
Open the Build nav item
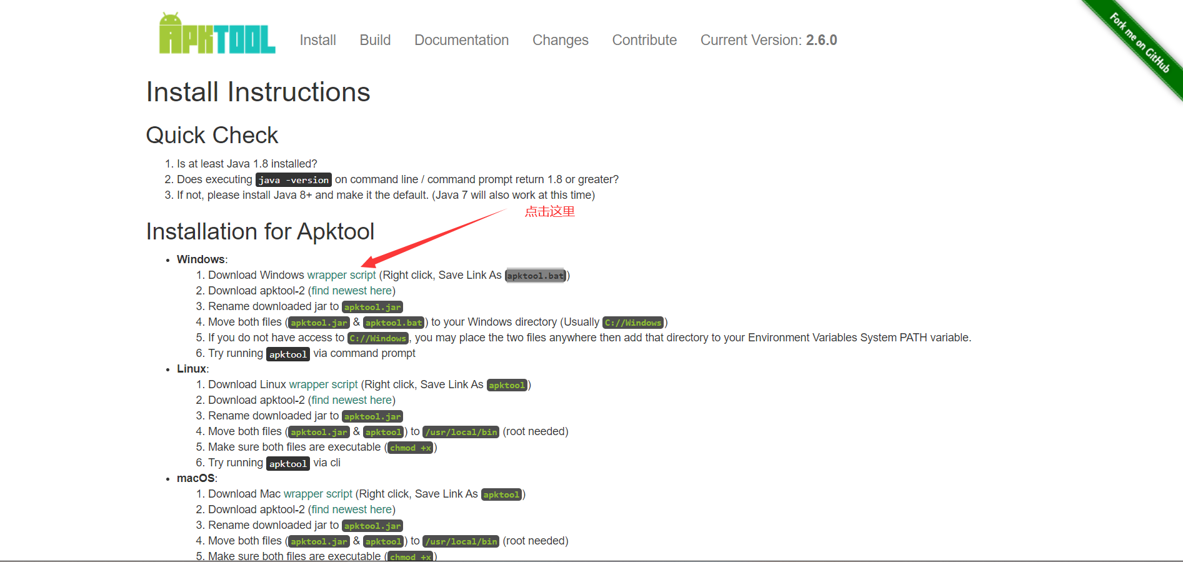pos(375,40)
